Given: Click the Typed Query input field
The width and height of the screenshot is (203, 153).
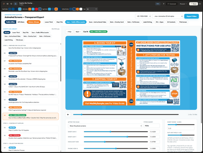Looking at the screenshot, I should tap(152, 126).
